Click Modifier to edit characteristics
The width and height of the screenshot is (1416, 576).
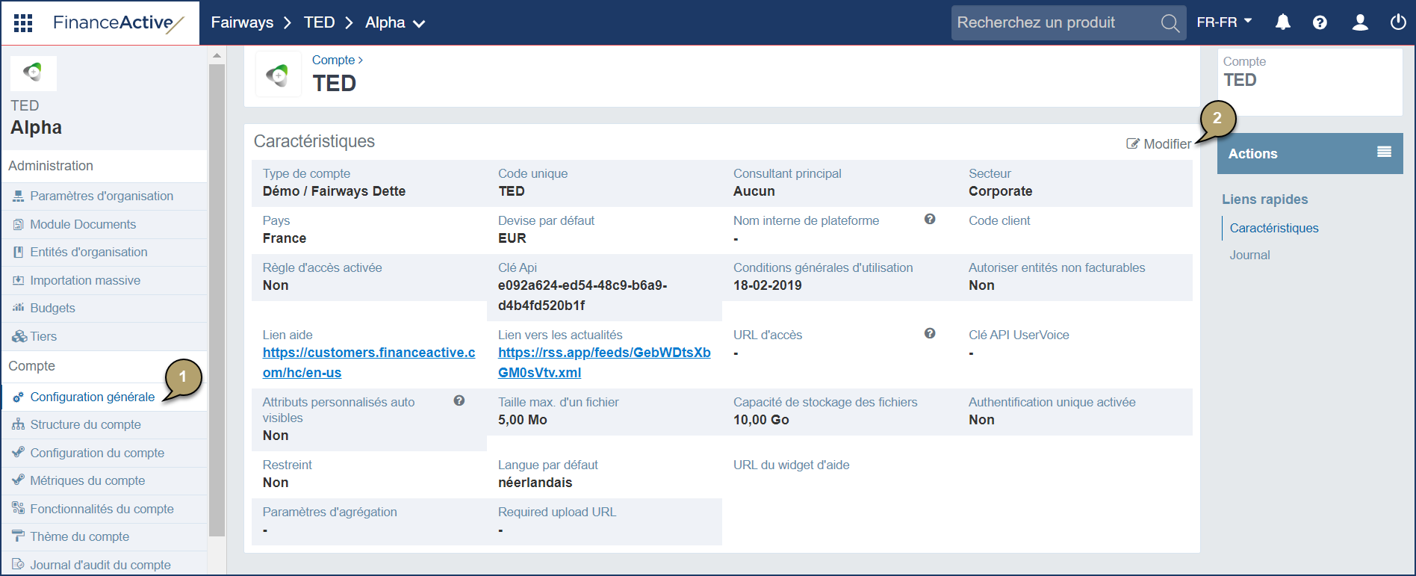coord(1158,143)
